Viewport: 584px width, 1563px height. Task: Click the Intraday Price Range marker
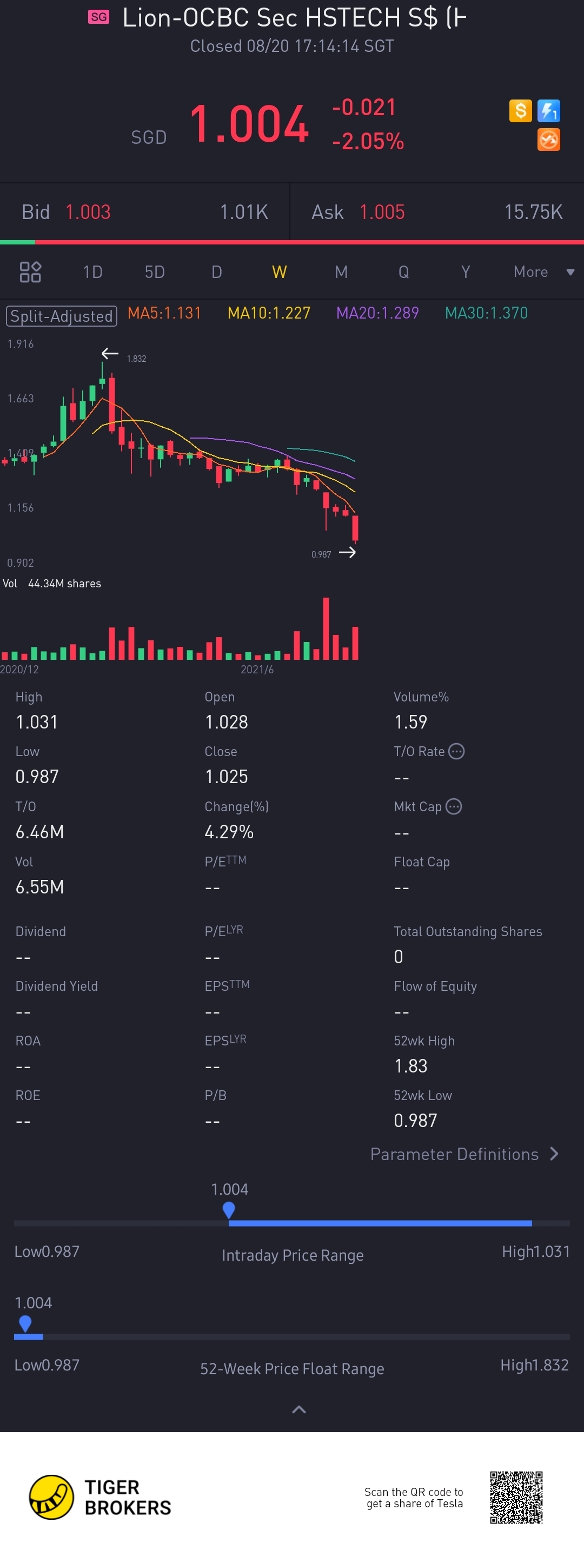[x=229, y=1209]
